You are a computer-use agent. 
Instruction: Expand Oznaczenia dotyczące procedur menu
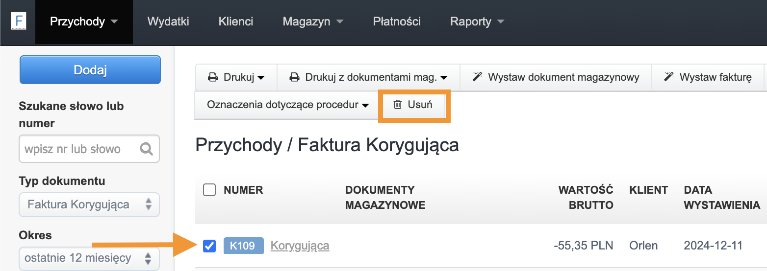[287, 105]
